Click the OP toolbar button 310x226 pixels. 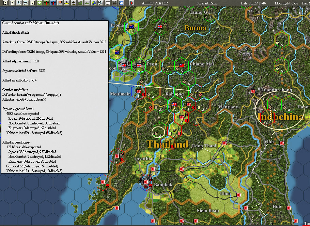coord(108,3)
